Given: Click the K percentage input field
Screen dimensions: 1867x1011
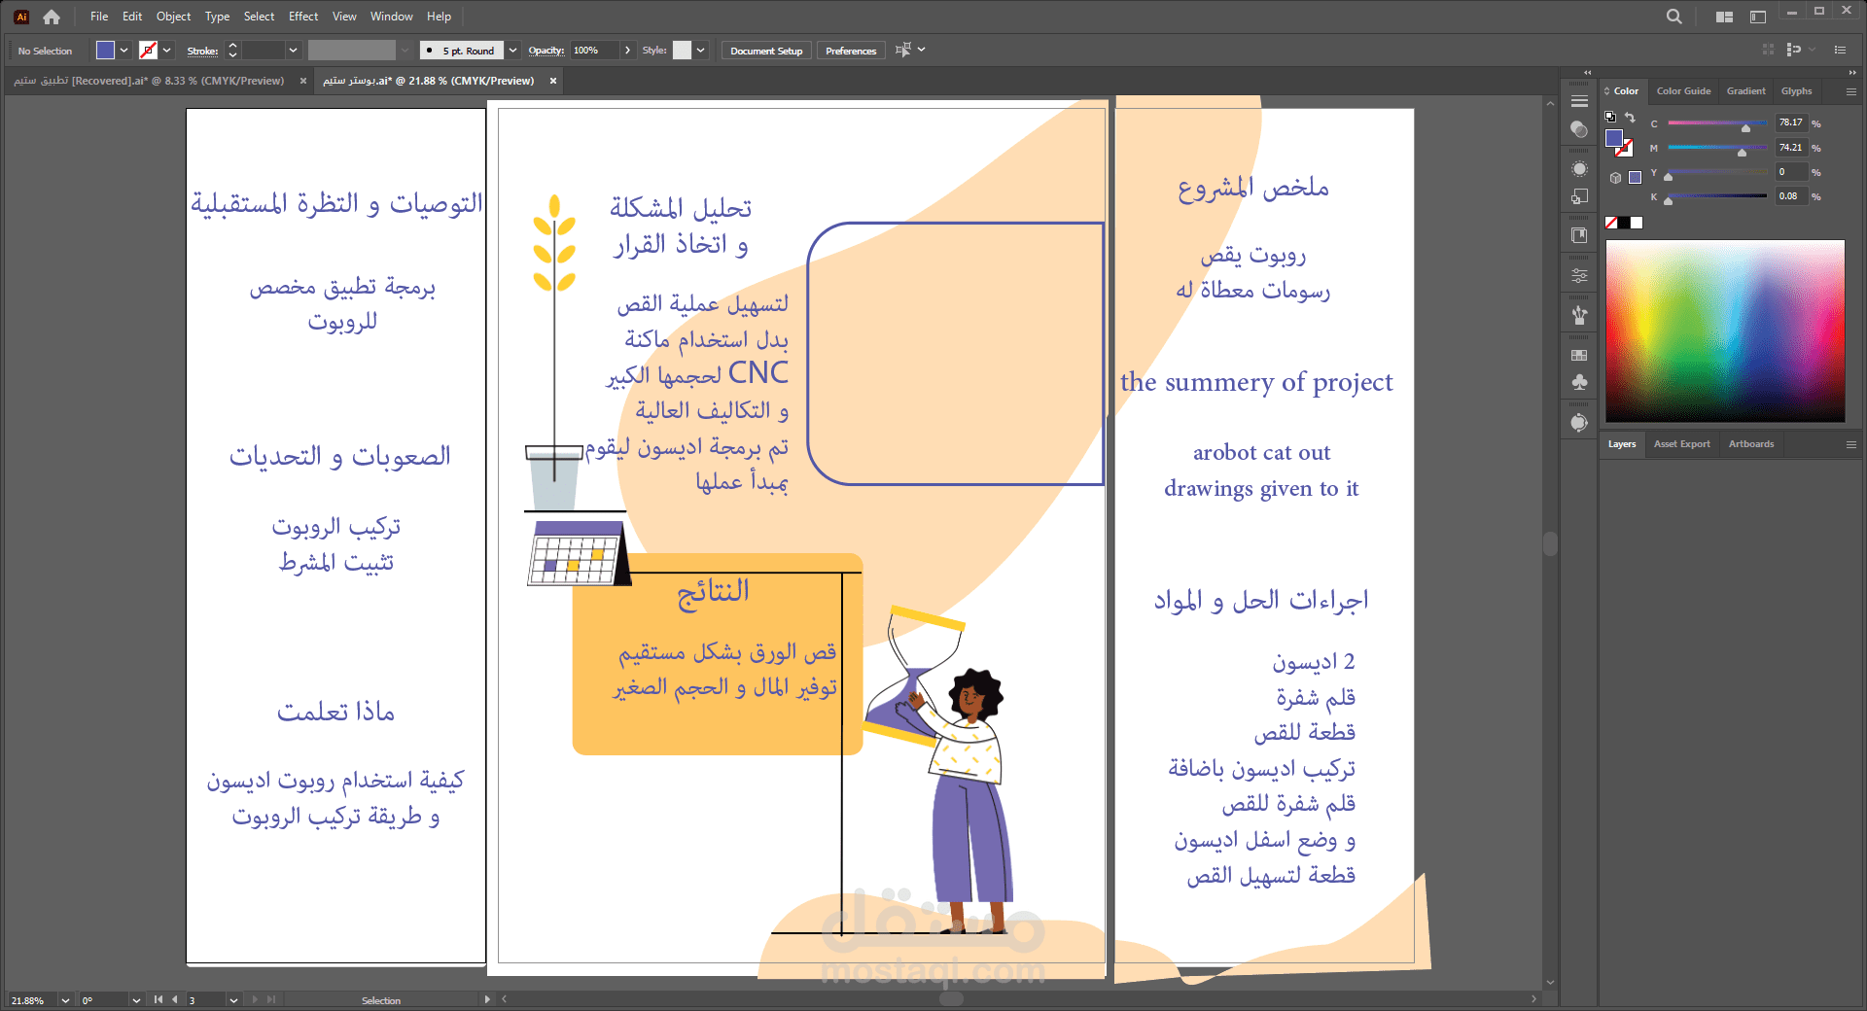Looking at the screenshot, I should pos(1791,196).
